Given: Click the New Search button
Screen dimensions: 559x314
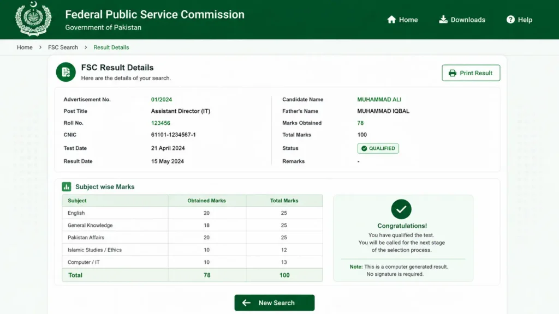Looking at the screenshot, I should point(275,303).
